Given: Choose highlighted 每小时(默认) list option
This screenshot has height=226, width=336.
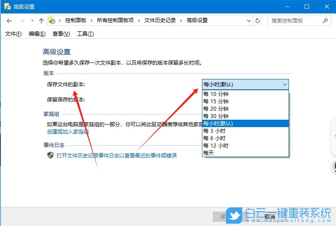Looking at the screenshot, I should click(245, 123).
